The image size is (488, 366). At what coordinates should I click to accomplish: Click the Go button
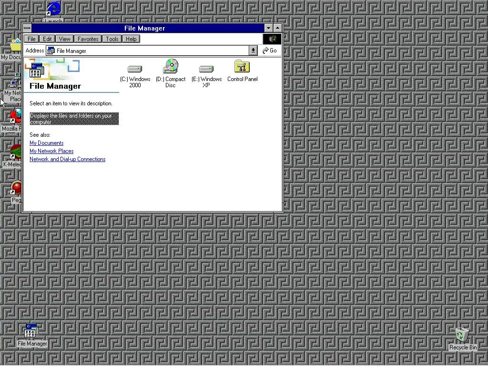270,51
